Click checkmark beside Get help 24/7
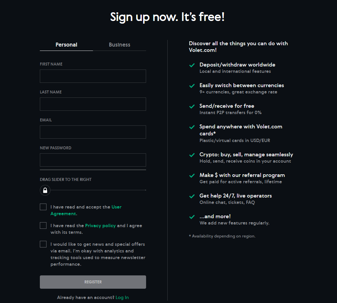This screenshot has width=337, height=303. tap(192, 196)
